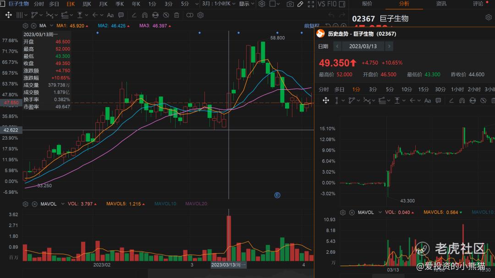Screen dimensions: 495x278
Task: Click the 前复权 adjustment button
Action: pos(312,26)
